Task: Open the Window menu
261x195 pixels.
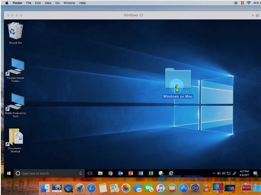Action: [x=69, y=3]
